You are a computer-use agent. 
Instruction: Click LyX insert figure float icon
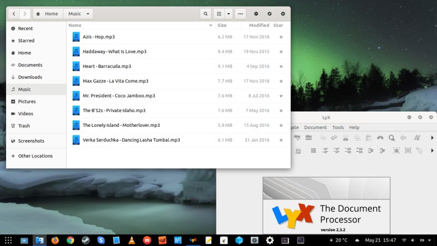pyautogui.click(x=397, y=151)
